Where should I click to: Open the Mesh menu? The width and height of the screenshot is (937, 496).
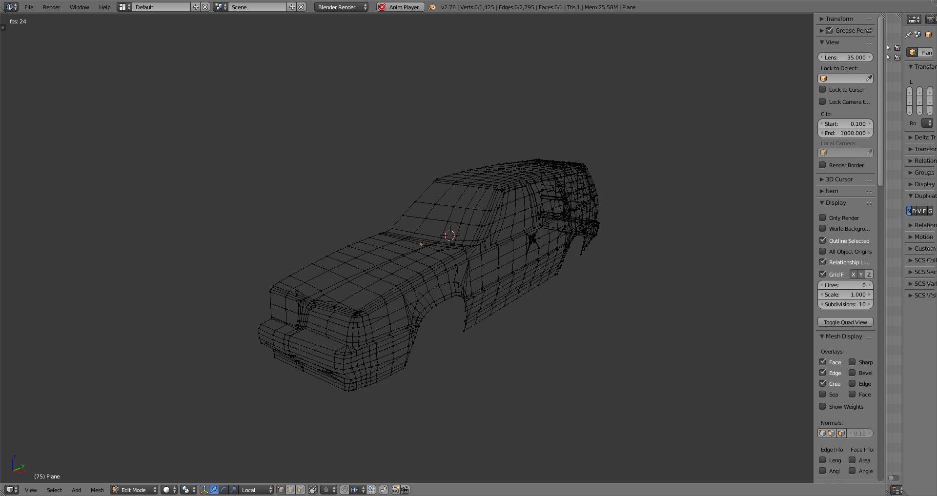(x=97, y=490)
